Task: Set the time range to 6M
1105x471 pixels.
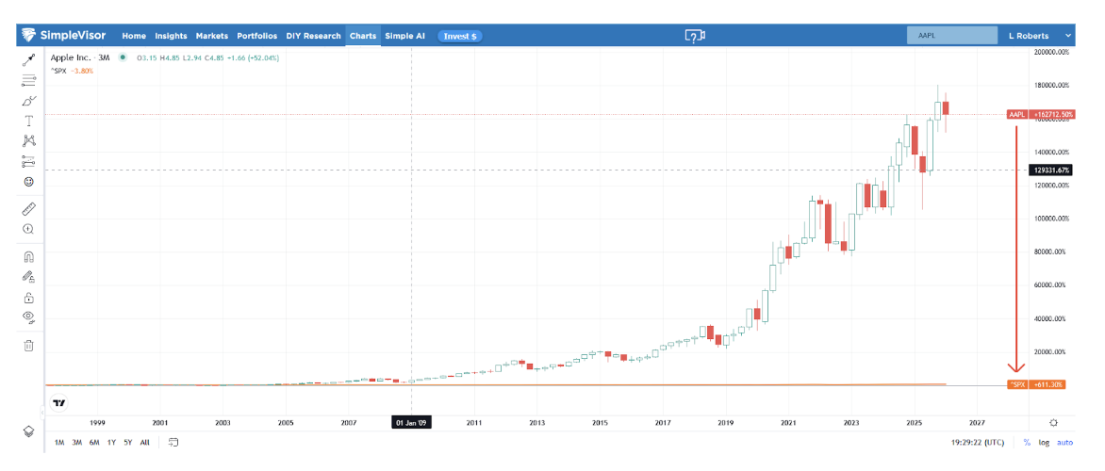Action: 93,442
